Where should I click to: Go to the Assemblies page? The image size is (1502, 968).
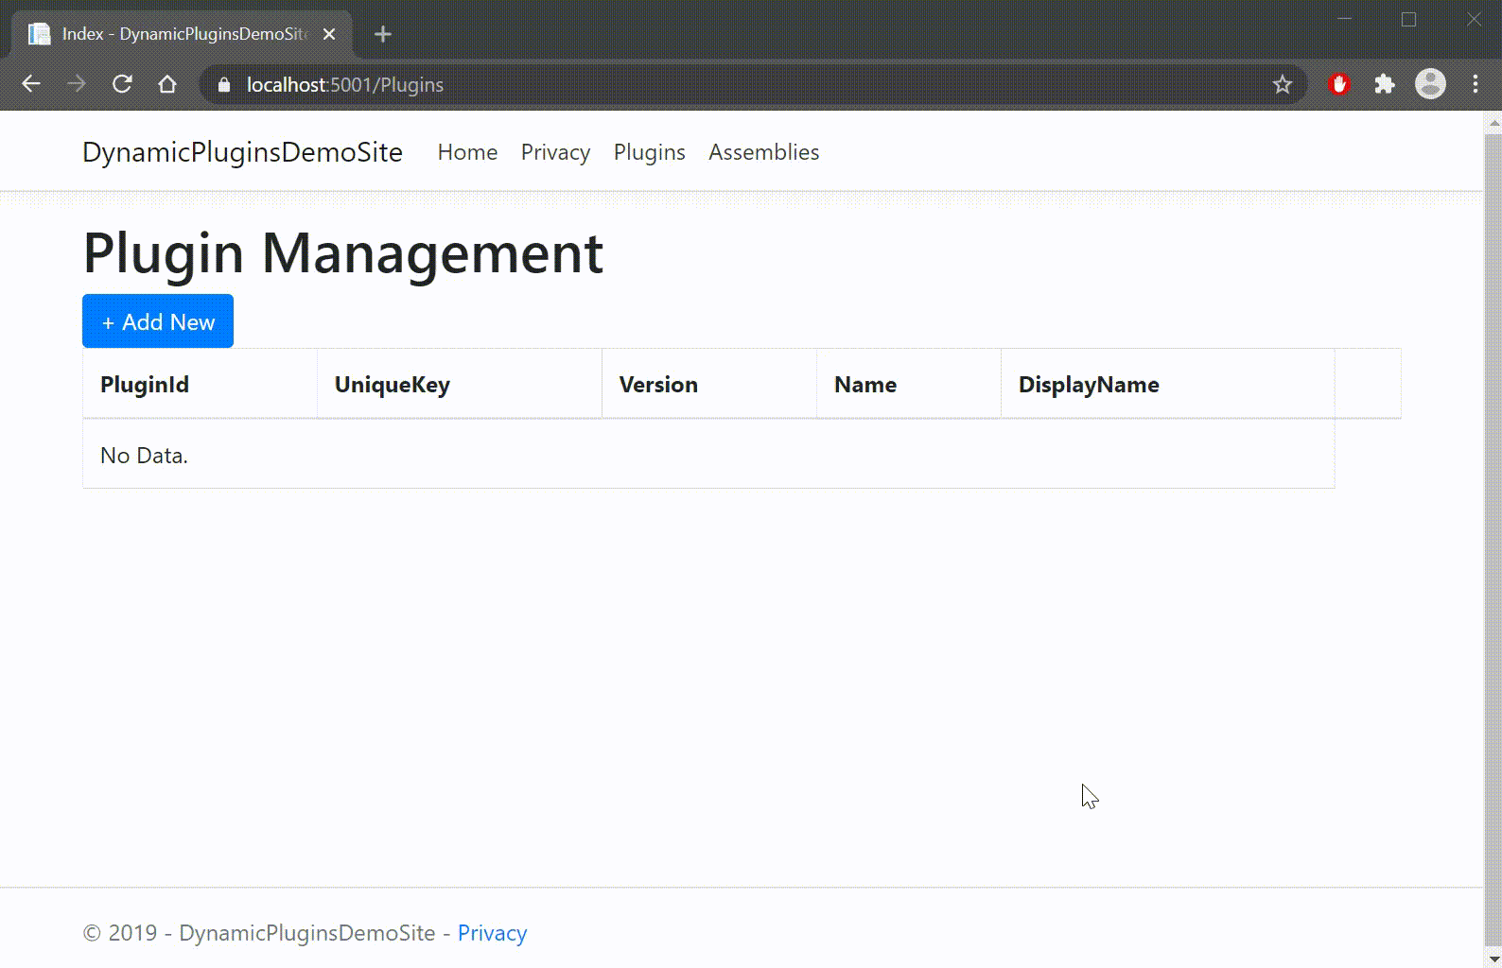(x=763, y=152)
